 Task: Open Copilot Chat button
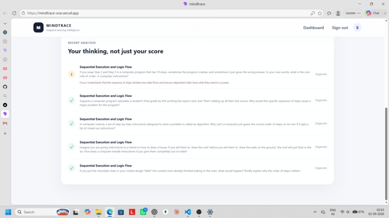[373, 13]
